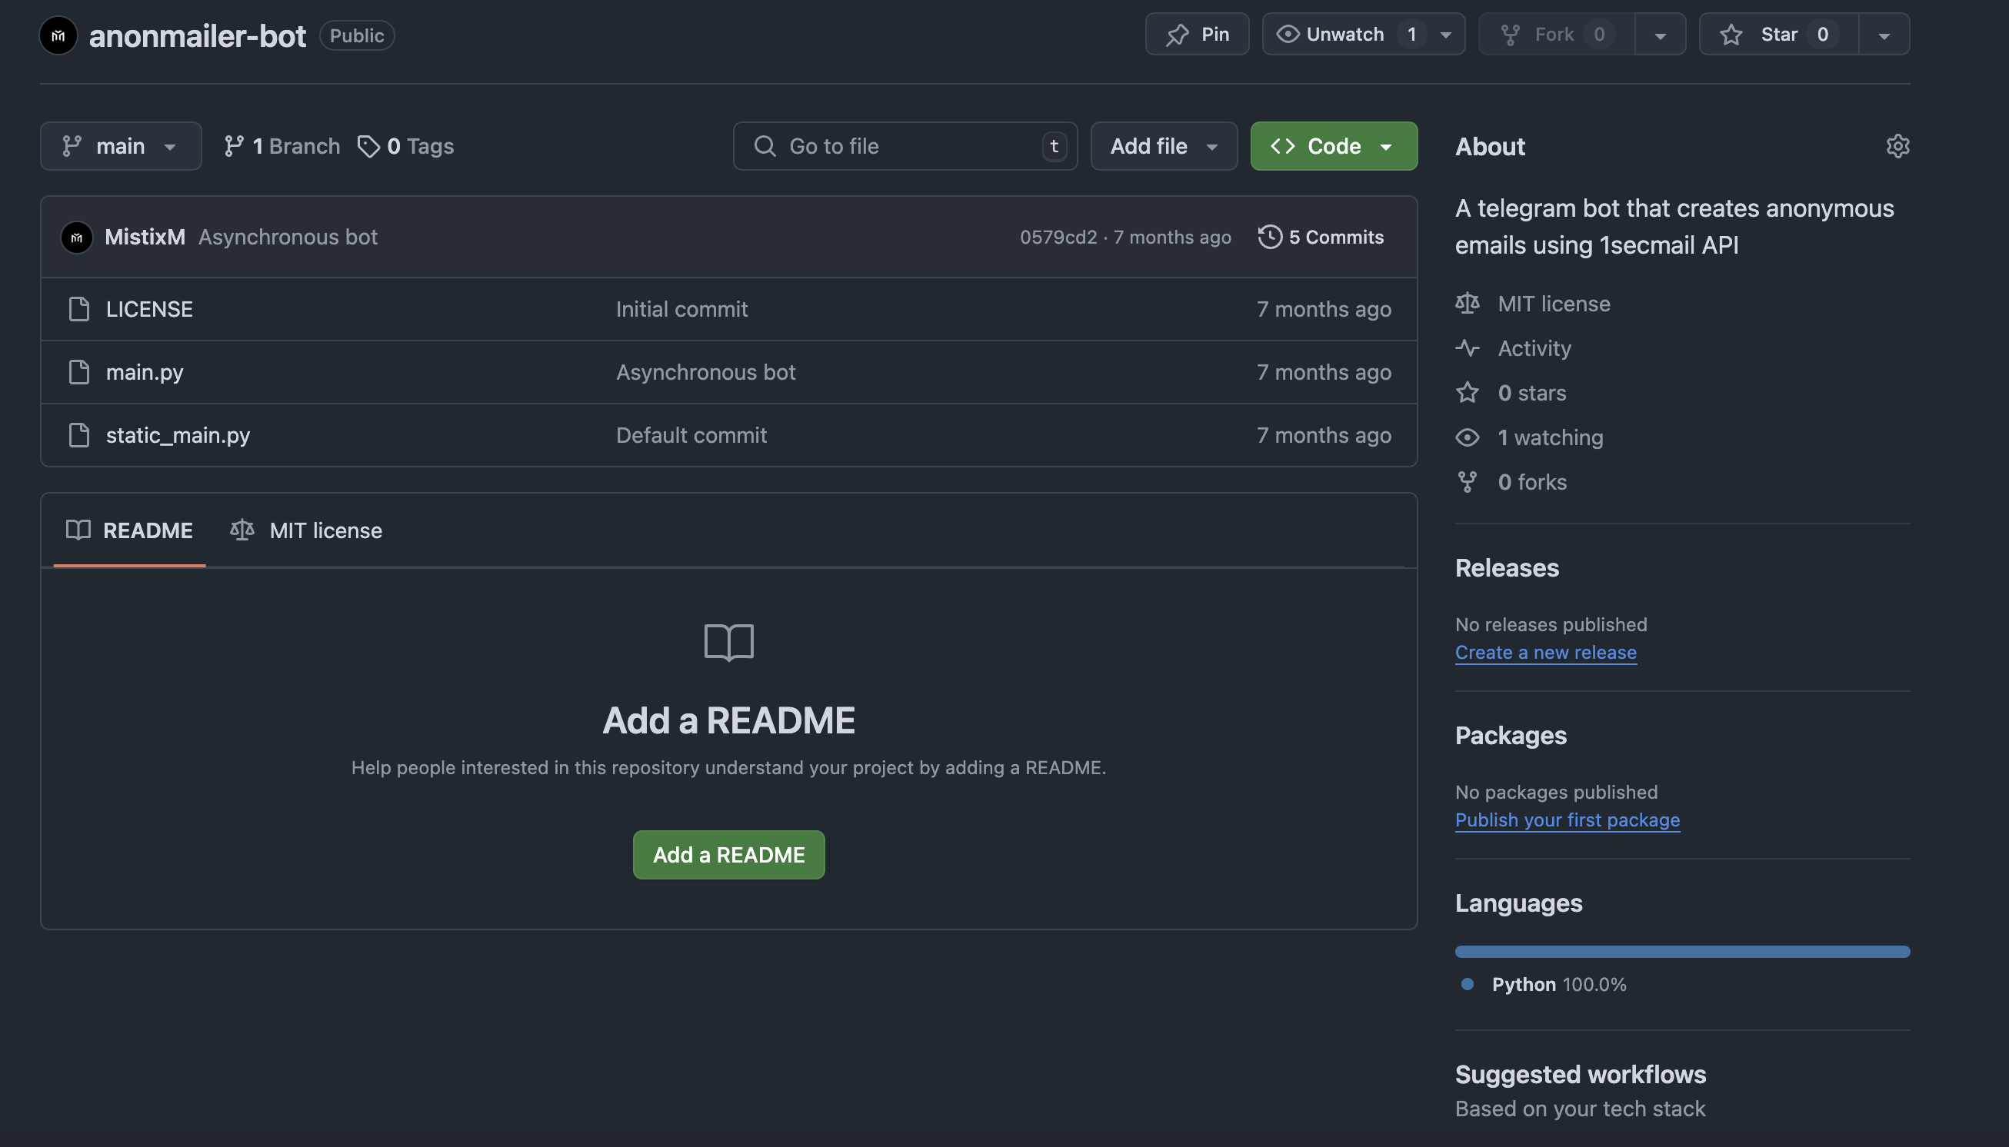The width and height of the screenshot is (2009, 1147).
Task: Open the About settings gear icon
Action: tap(1898, 146)
